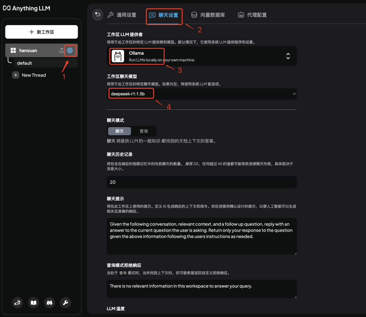Switch to 代理配置 tab
366x317 pixels.
coord(252,15)
